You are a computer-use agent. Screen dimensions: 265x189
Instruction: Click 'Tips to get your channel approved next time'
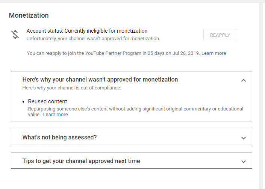click(81, 161)
